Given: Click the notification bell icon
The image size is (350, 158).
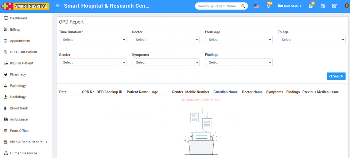Looking at the screenshot, I should click(268, 6).
